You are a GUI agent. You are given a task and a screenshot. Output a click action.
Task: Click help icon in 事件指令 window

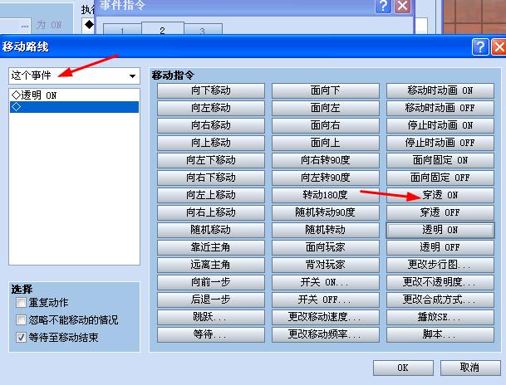[383, 6]
